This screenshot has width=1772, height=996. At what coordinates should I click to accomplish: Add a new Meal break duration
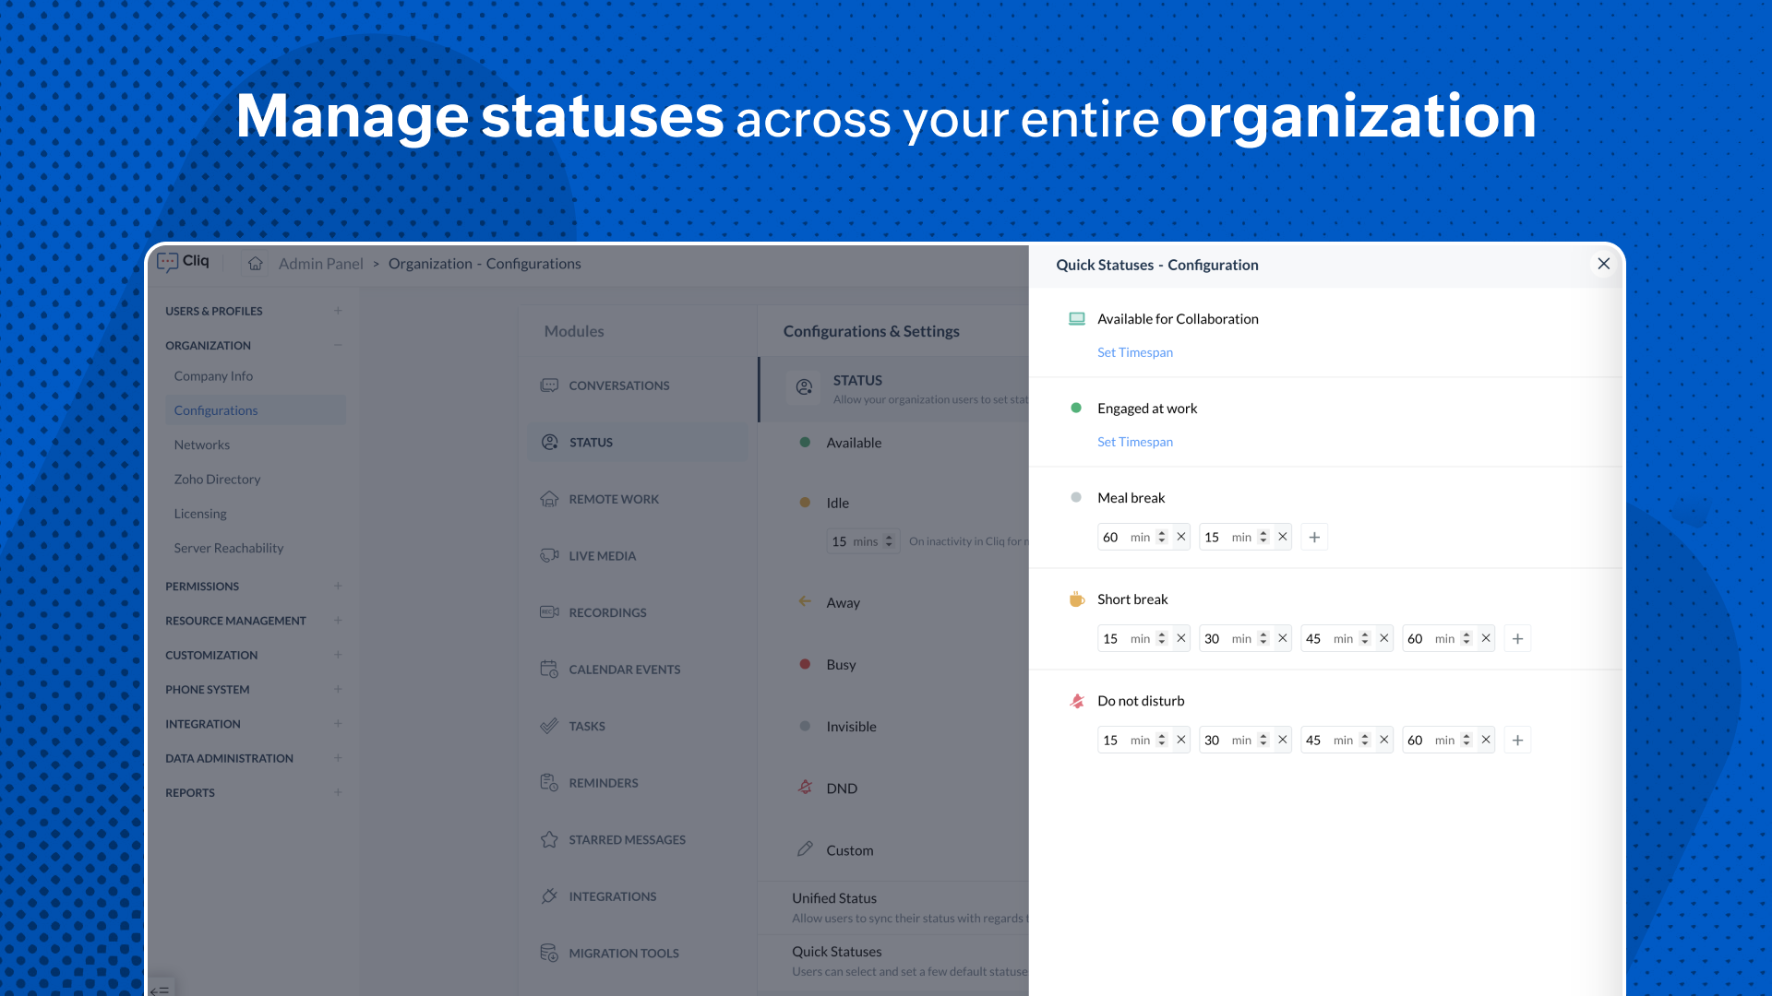(1314, 537)
